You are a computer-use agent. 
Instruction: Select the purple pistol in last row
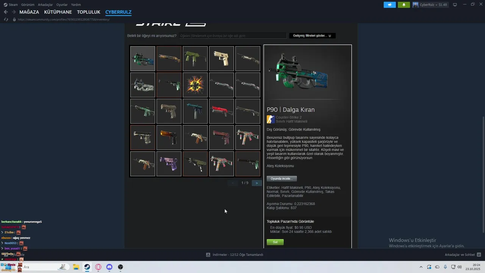(x=169, y=164)
